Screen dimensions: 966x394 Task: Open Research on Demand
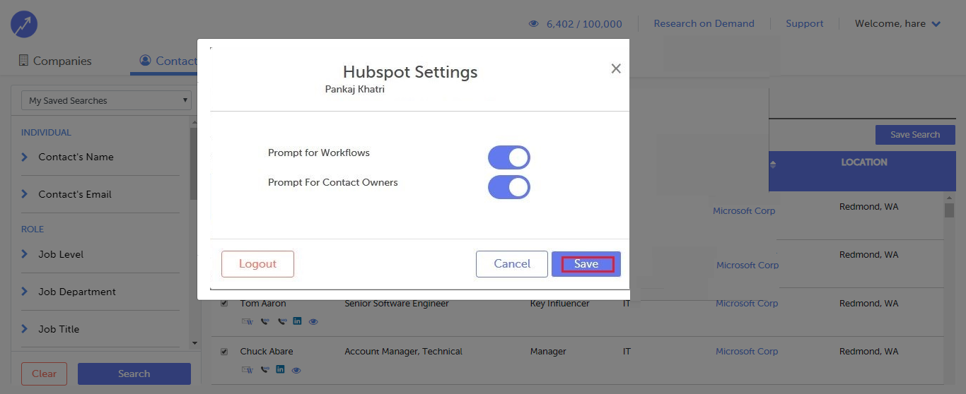tap(704, 23)
